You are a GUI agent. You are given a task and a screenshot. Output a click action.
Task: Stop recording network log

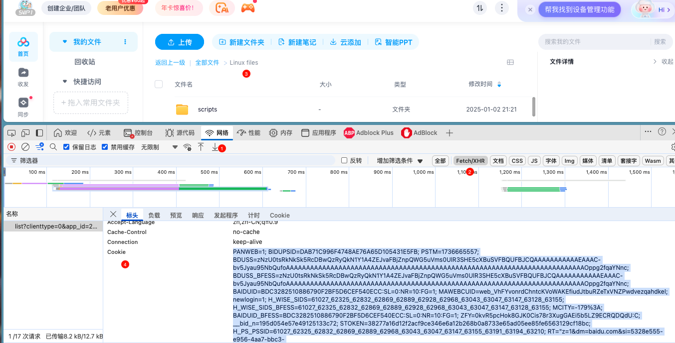pyautogui.click(x=11, y=147)
